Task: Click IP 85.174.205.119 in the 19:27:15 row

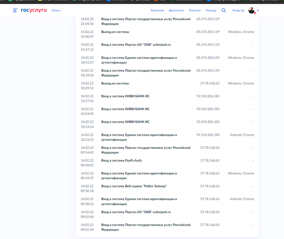Action: (x=208, y=45)
